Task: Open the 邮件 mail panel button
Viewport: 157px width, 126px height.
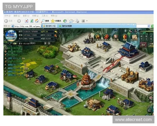Action: pos(141,38)
